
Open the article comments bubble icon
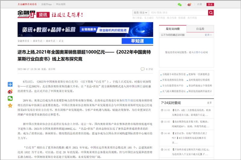142,69
